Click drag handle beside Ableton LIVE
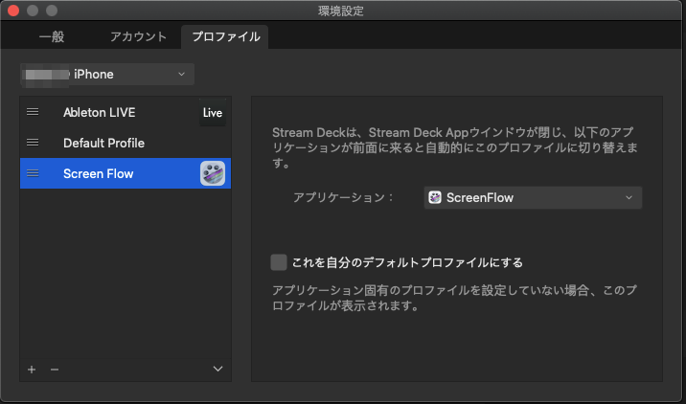Screen dimensions: 686x404 (33, 112)
